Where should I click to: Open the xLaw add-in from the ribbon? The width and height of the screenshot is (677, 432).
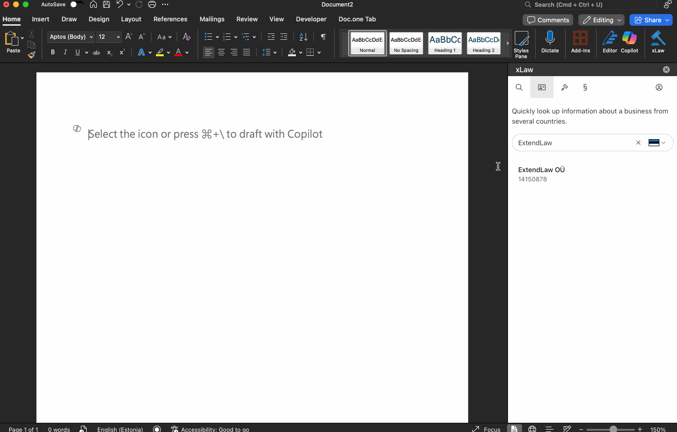[x=658, y=42]
